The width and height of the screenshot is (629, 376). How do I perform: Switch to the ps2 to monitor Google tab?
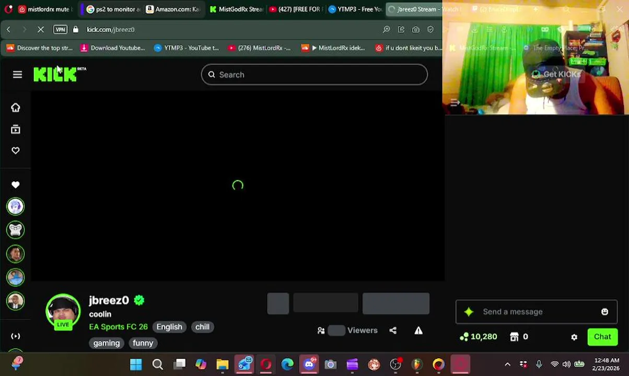(112, 9)
